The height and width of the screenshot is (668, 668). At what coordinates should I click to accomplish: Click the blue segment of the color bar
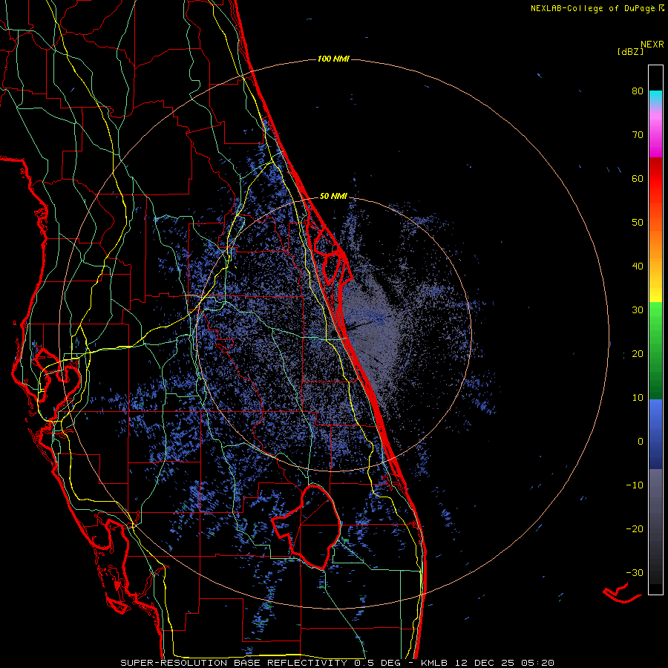[x=655, y=433]
